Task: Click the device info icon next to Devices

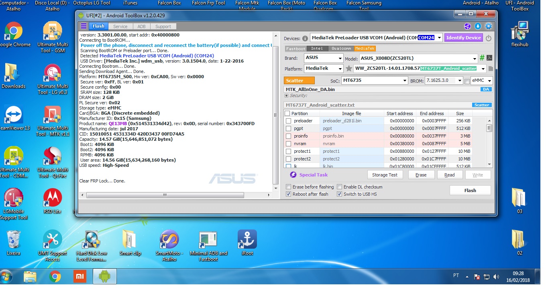Action: click(x=305, y=38)
